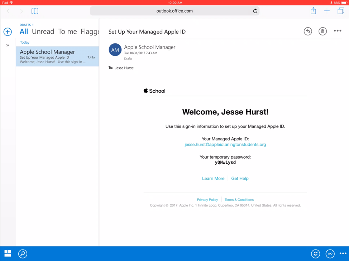The height and width of the screenshot is (261, 349).
Task: Compose new mail with the circled plus icon
Action: [8, 32]
